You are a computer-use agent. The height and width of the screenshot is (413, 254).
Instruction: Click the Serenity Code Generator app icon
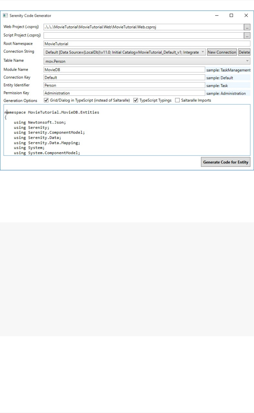[5, 16]
